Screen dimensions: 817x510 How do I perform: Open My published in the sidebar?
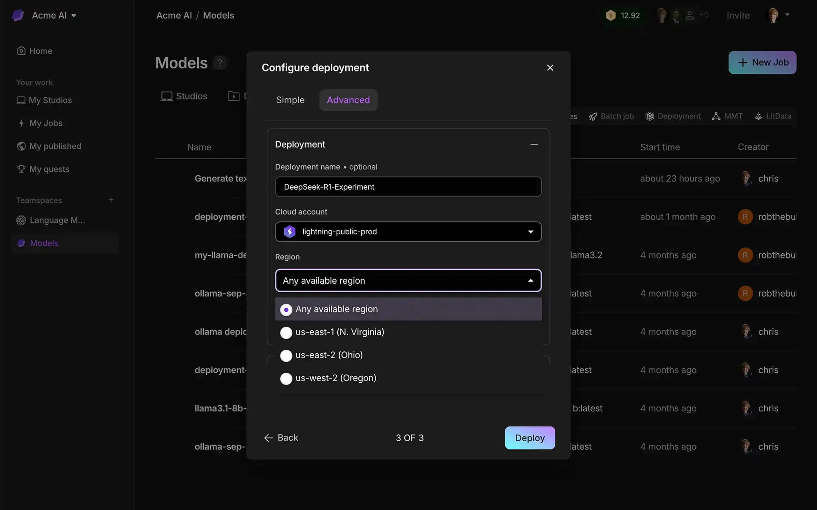pos(49,146)
